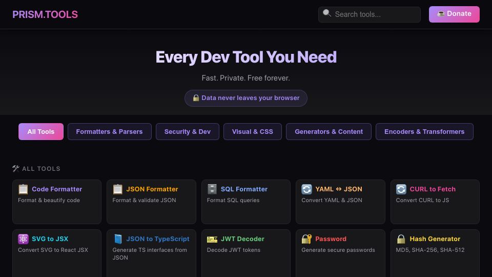The image size is (492, 277).
Task: Click the Hash Generator padlock icon
Action: point(401,239)
